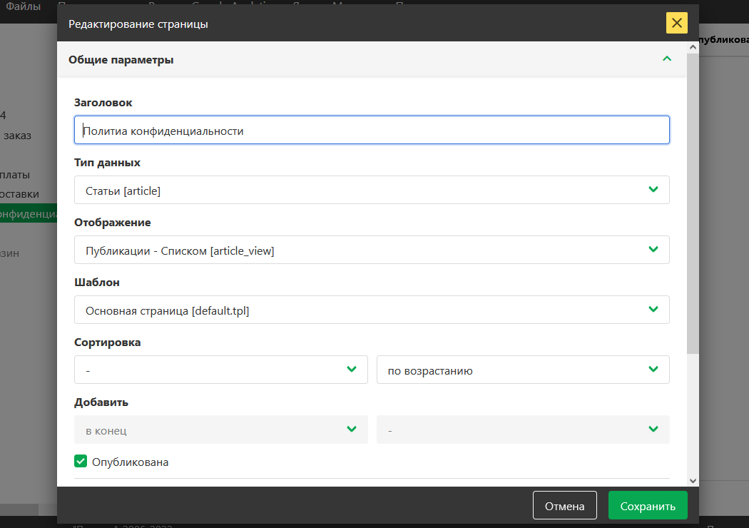Click the dialog scrollbar's up arrow
This screenshot has height=528, width=749.
692,47
